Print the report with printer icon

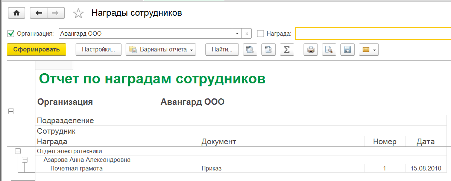(x=311, y=50)
